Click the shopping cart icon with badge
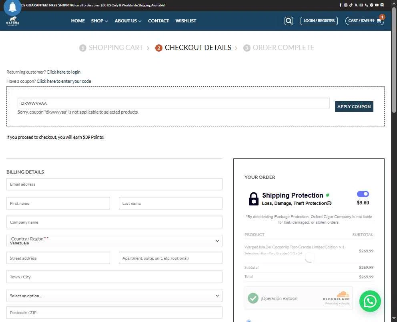Viewport: 397px width, 322px height. click(x=379, y=20)
